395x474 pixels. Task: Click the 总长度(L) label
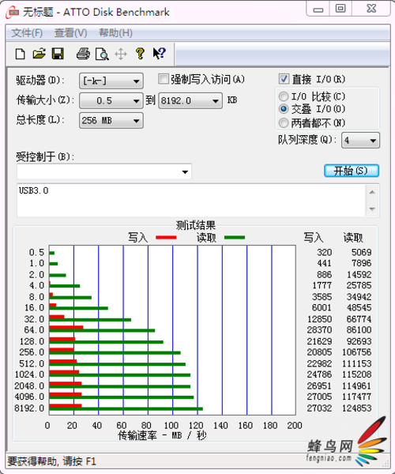[x=40, y=120]
